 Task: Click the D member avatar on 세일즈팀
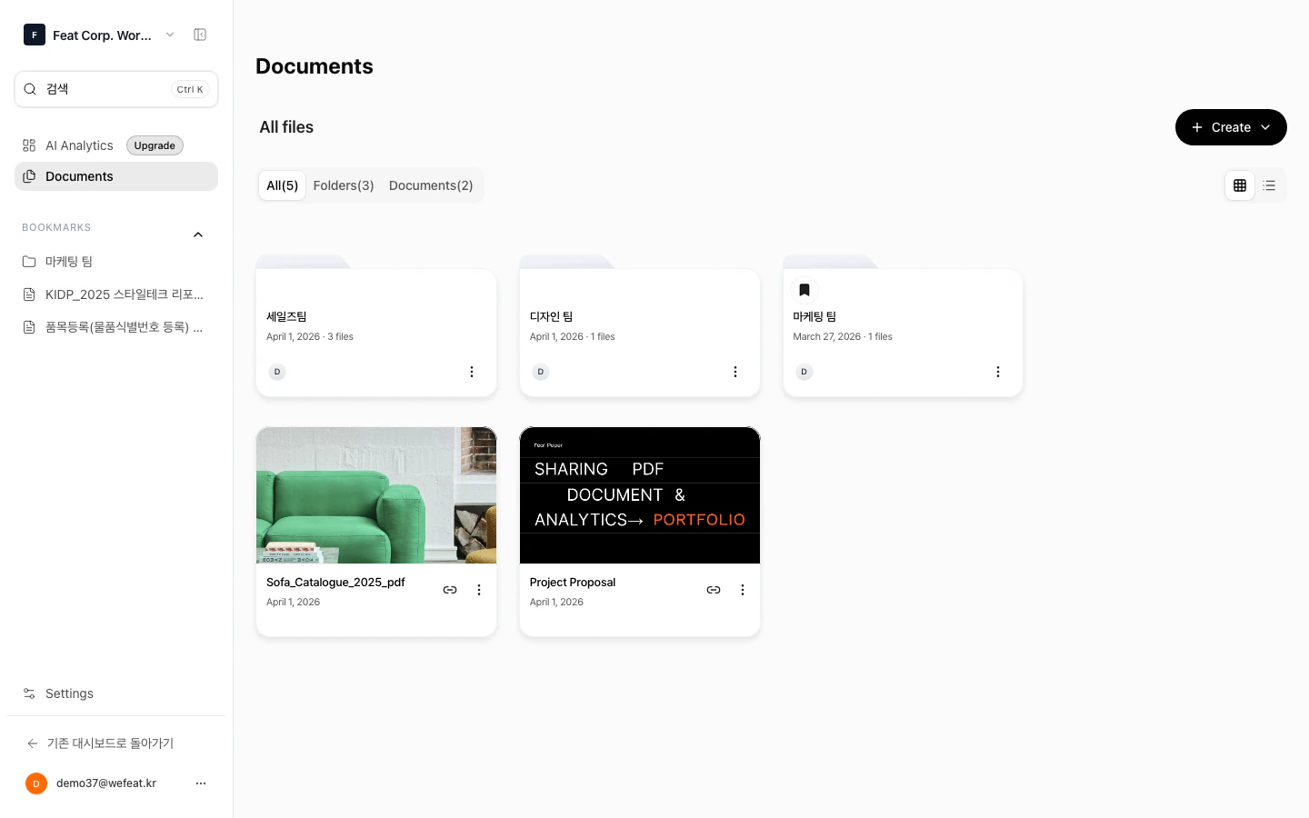point(277,372)
